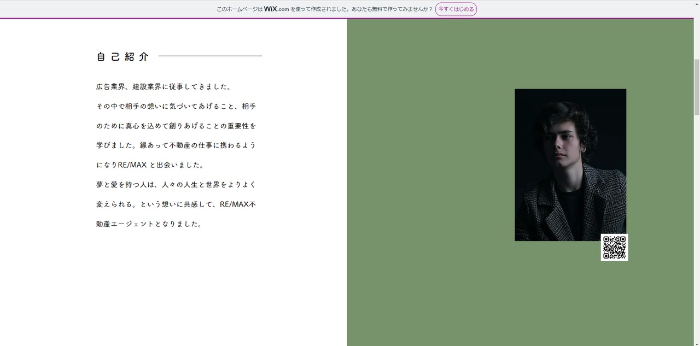
Task: Click the 自己紹介 heading
Action: pos(122,57)
